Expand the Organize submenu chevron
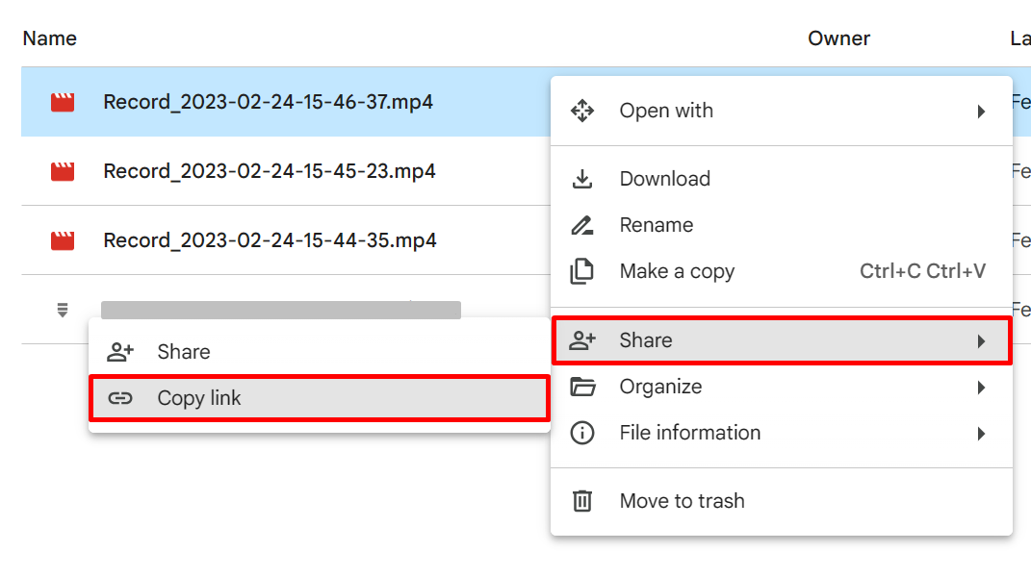Screen dimensions: 1031x577 point(983,387)
